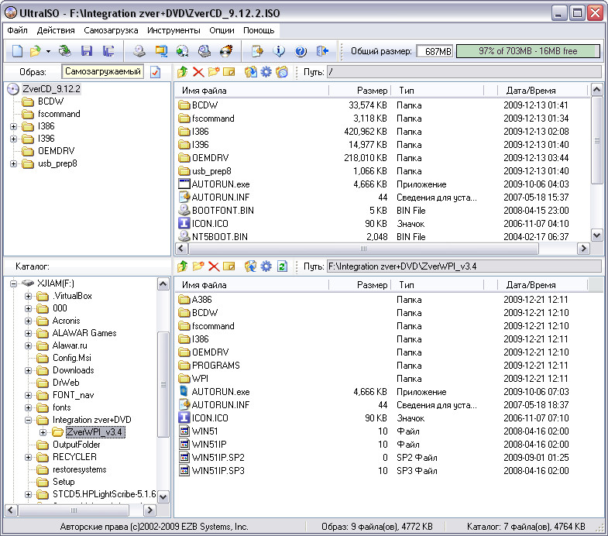Click the Rename icon in the image pane toolbar
The image size is (608, 536).
point(229,72)
